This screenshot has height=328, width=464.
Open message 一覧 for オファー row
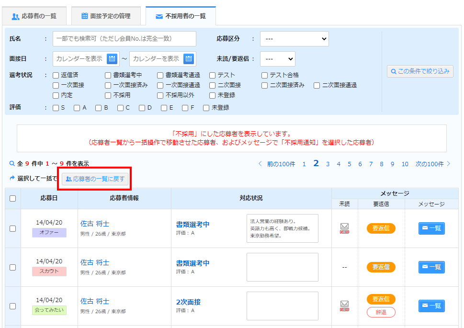click(x=431, y=228)
